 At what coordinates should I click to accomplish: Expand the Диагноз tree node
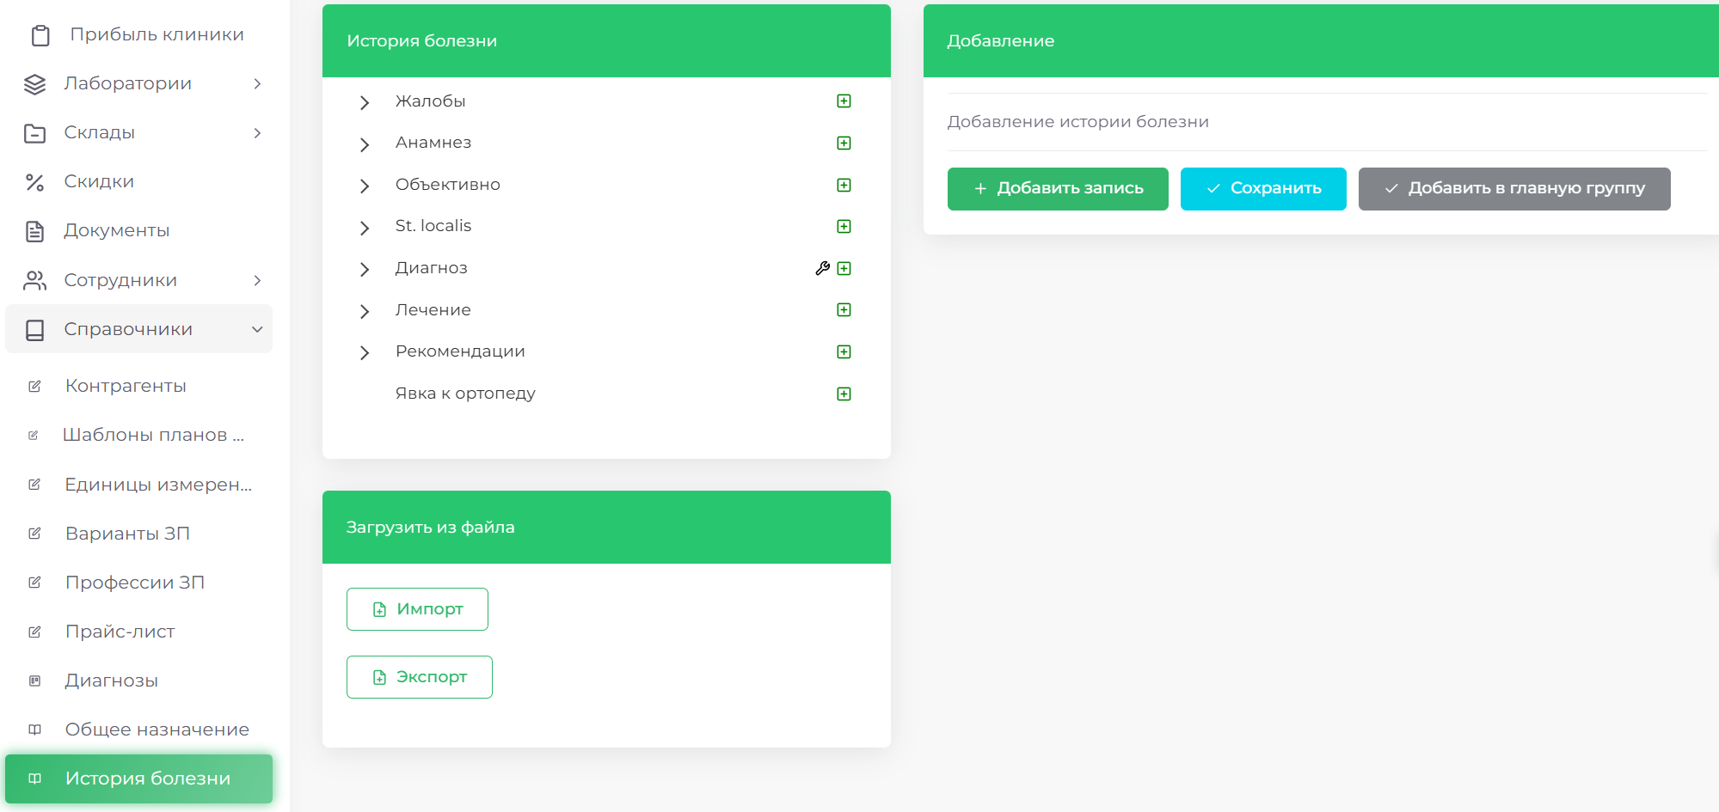(365, 269)
